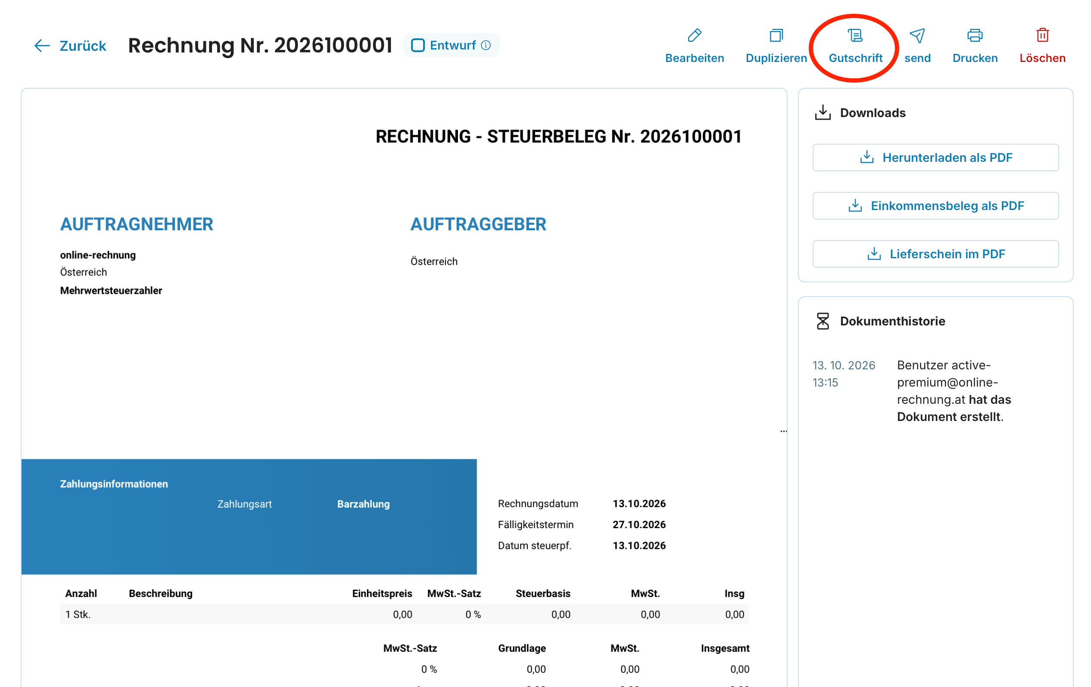This screenshot has height=687, width=1091.
Task: Click the Duplizieren copy icon
Action: pos(776,35)
